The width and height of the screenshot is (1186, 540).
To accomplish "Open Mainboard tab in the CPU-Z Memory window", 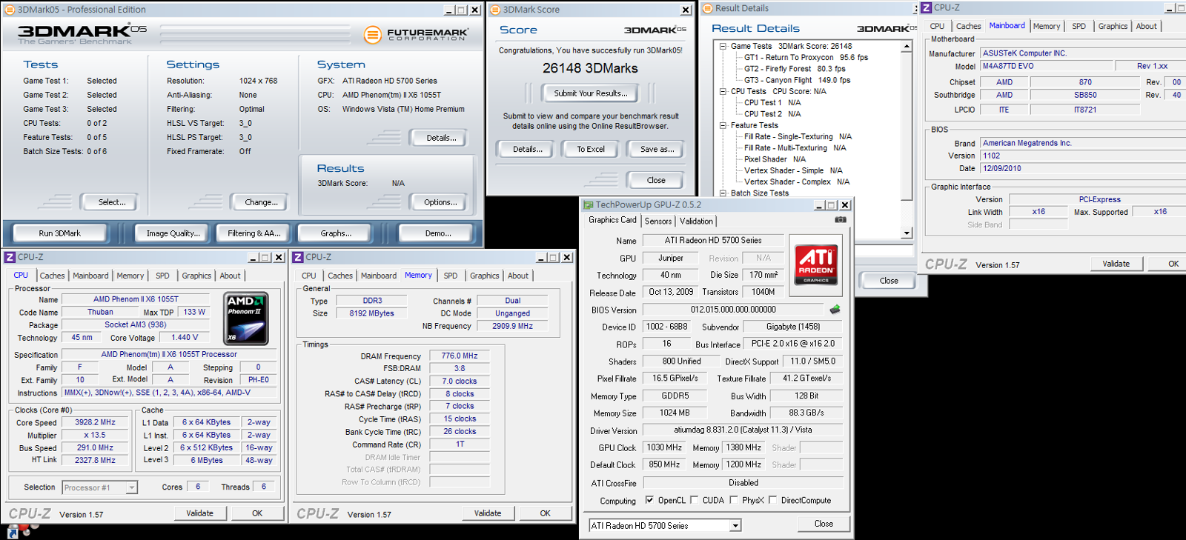I will [x=379, y=276].
